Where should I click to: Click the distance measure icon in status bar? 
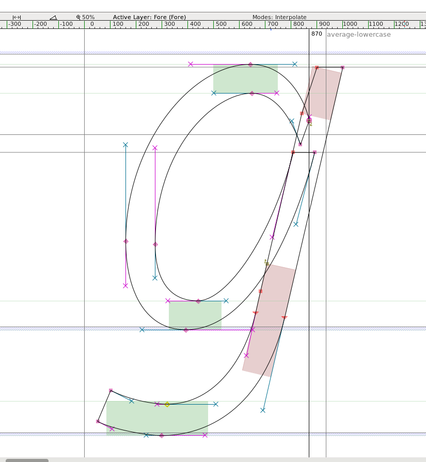(17, 17)
